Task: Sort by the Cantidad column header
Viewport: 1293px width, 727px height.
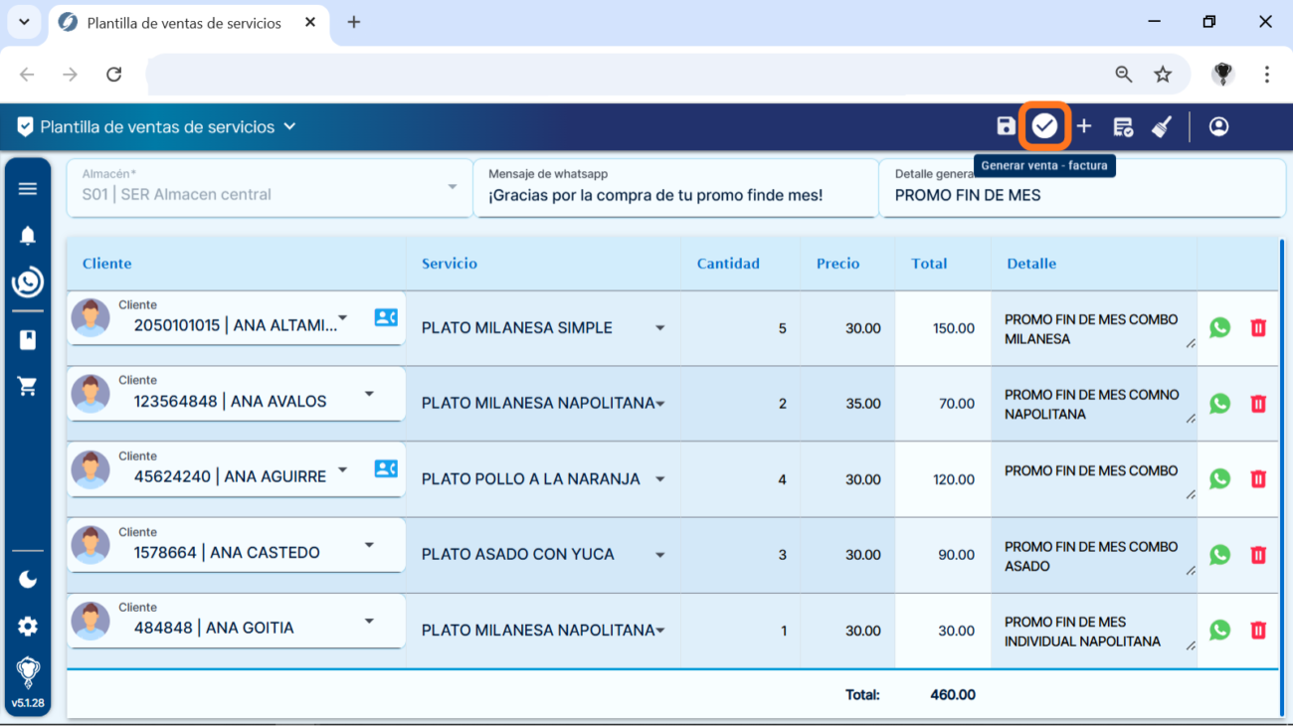Action: point(728,264)
